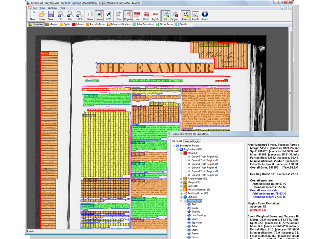Viewport: 321px width, 239px height.
Task: Select the None layout level icon
Action: tap(119, 16)
